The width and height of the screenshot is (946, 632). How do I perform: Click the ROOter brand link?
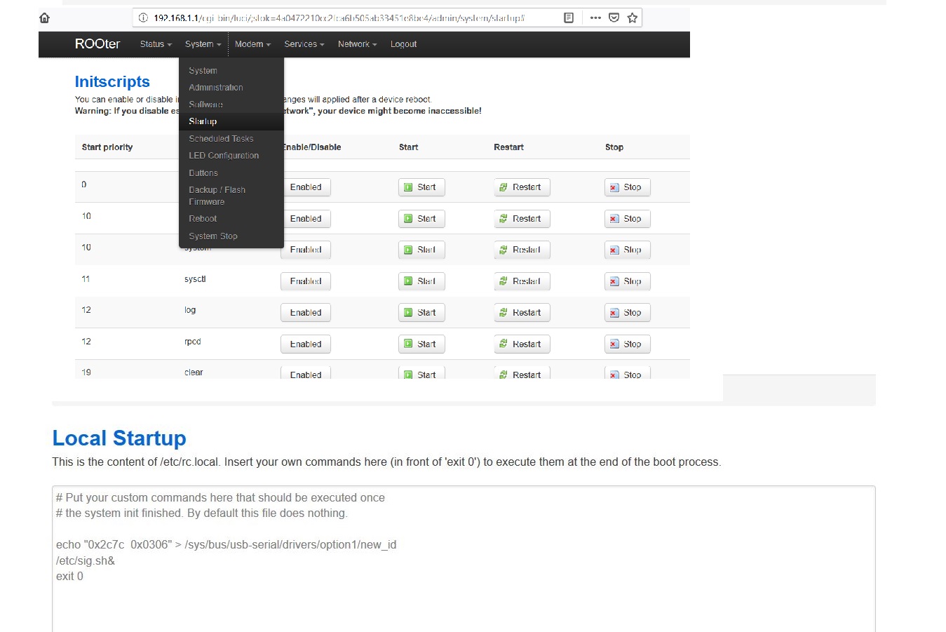(x=97, y=44)
